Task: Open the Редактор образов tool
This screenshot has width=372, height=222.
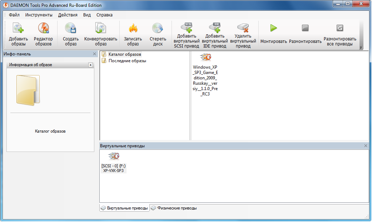Action: [x=43, y=28]
